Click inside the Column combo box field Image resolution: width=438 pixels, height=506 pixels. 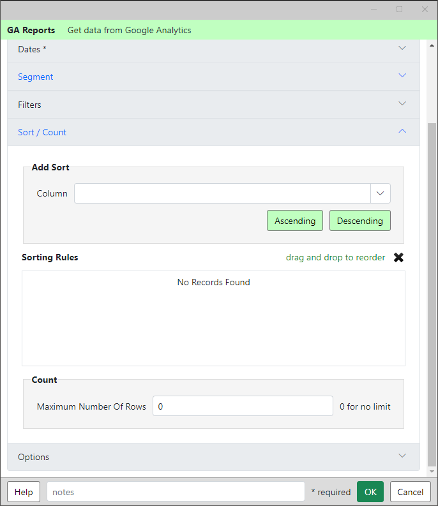pyautogui.click(x=222, y=193)
